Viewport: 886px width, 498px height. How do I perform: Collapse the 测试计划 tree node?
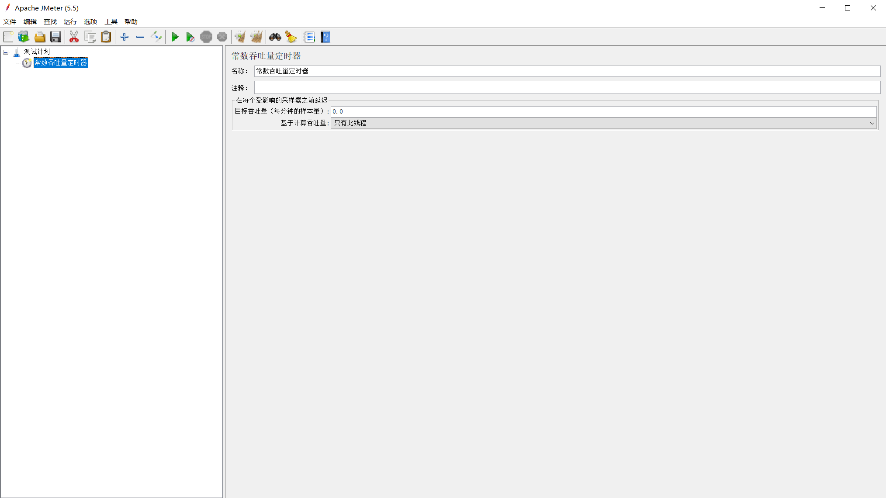[6, 52]
